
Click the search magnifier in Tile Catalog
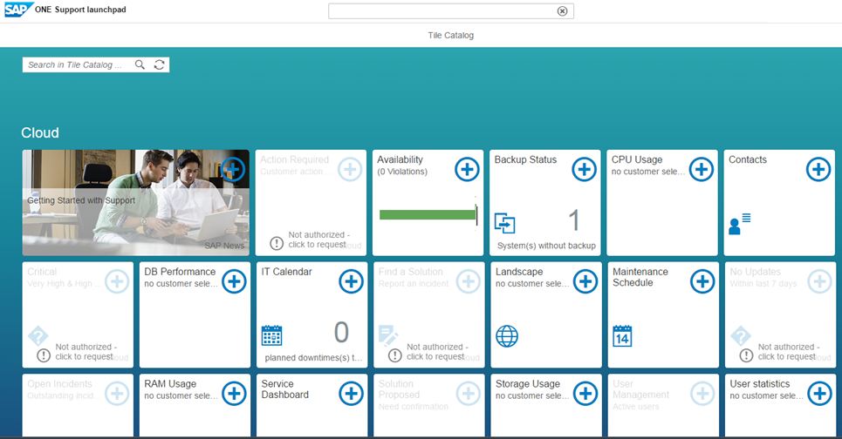[140, 64]
